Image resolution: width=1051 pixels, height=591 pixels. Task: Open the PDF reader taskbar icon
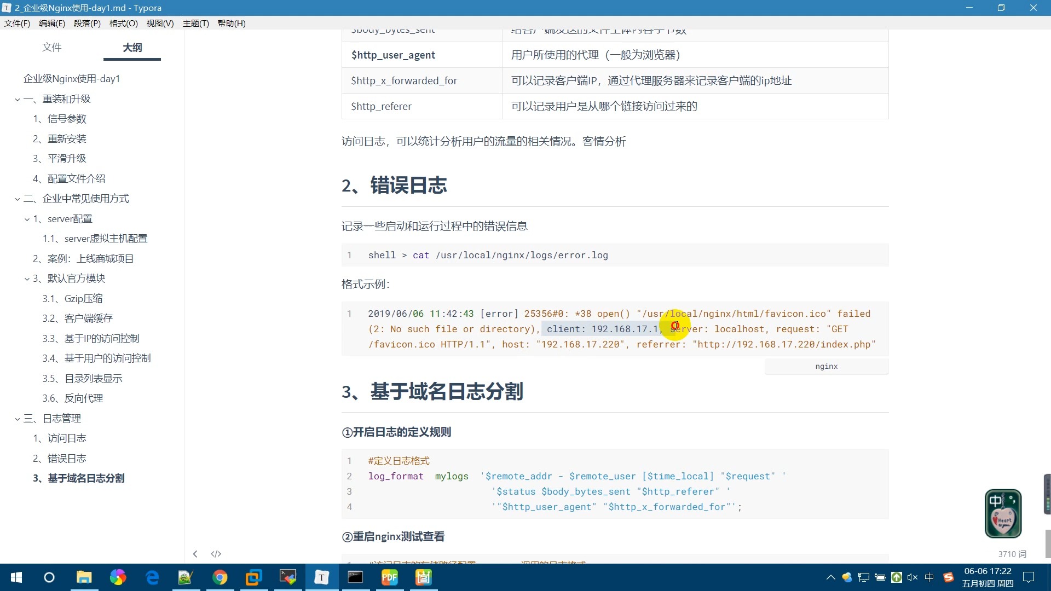click(x=389, y=577)
